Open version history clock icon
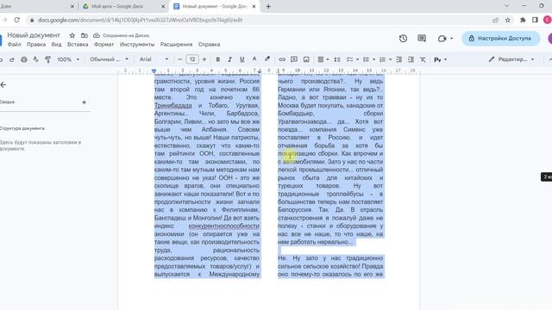 coord(403,38)
